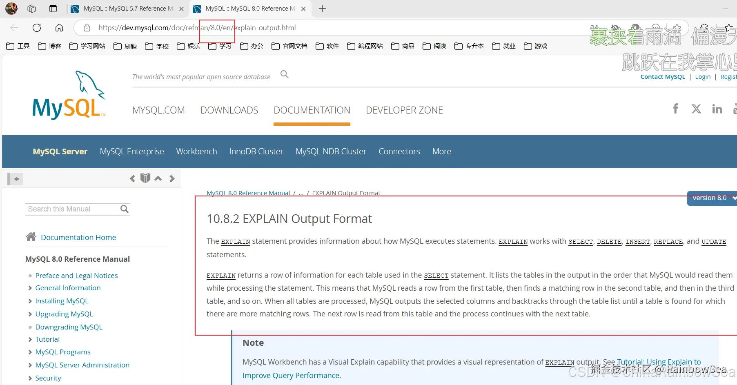
Task: Open MySQL NDB Cluster docs tab
Action: [x=331, y=151]
